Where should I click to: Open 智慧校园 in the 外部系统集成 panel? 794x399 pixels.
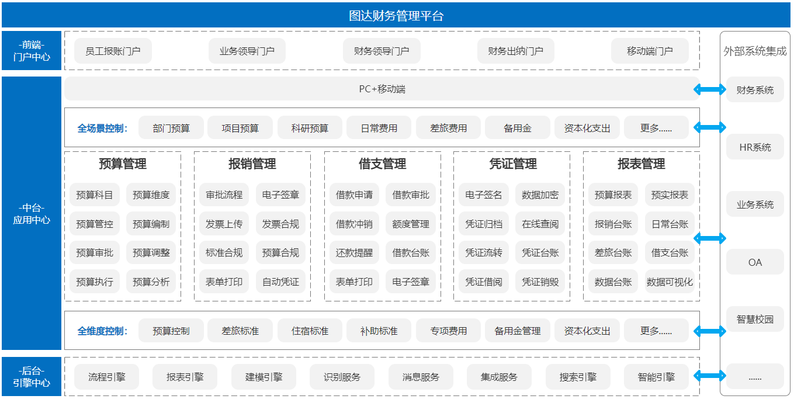coord(755,319)
